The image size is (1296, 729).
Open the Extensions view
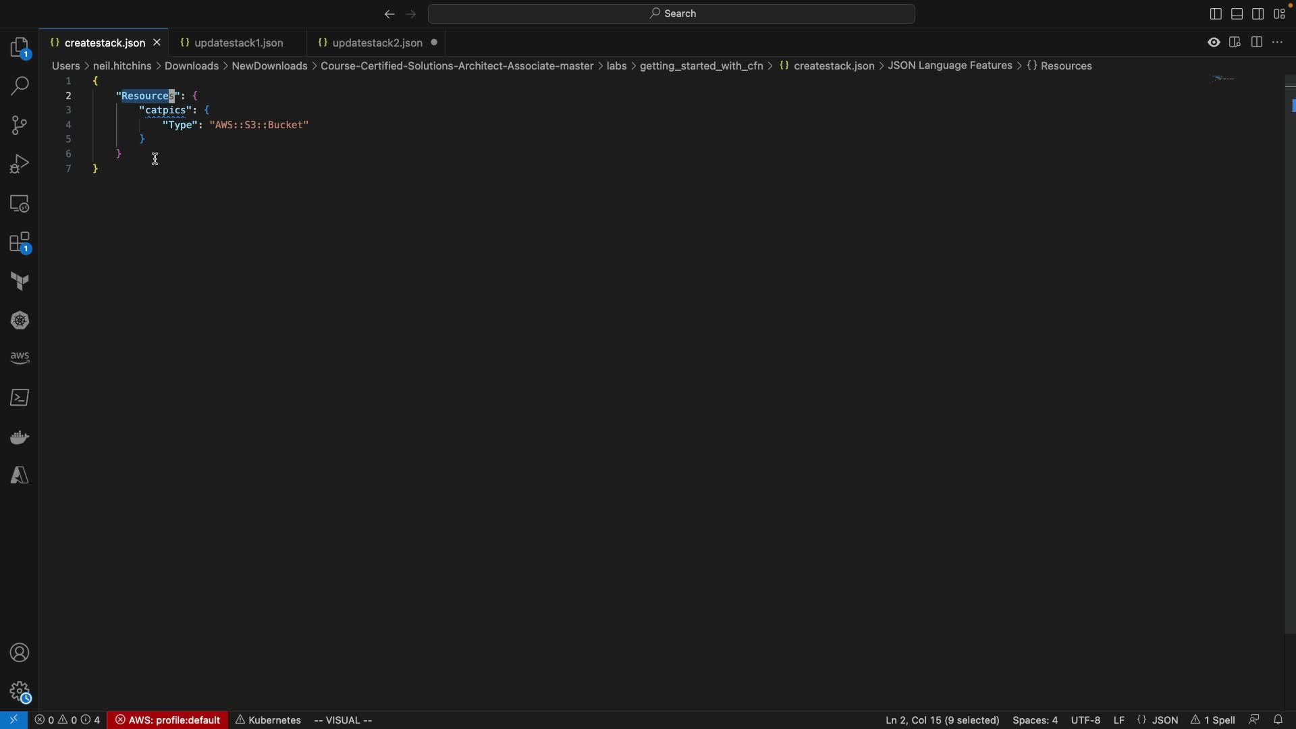tap(20, 243)
